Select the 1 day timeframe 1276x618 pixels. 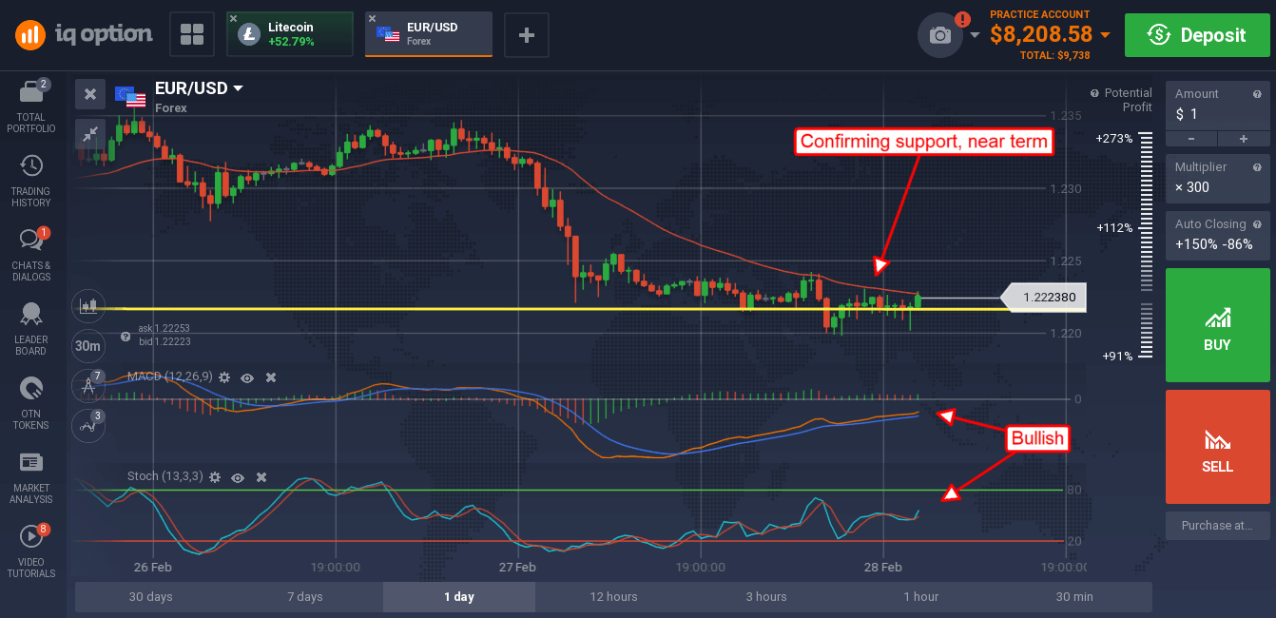[x=459, y=597]
